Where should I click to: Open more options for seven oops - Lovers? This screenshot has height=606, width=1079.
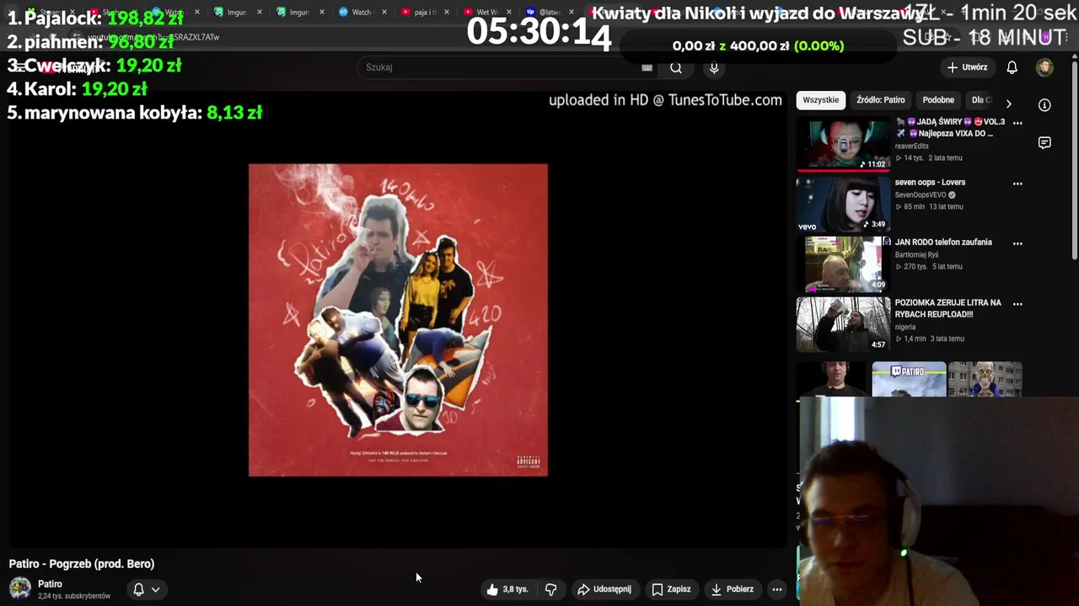(1017, 183)
